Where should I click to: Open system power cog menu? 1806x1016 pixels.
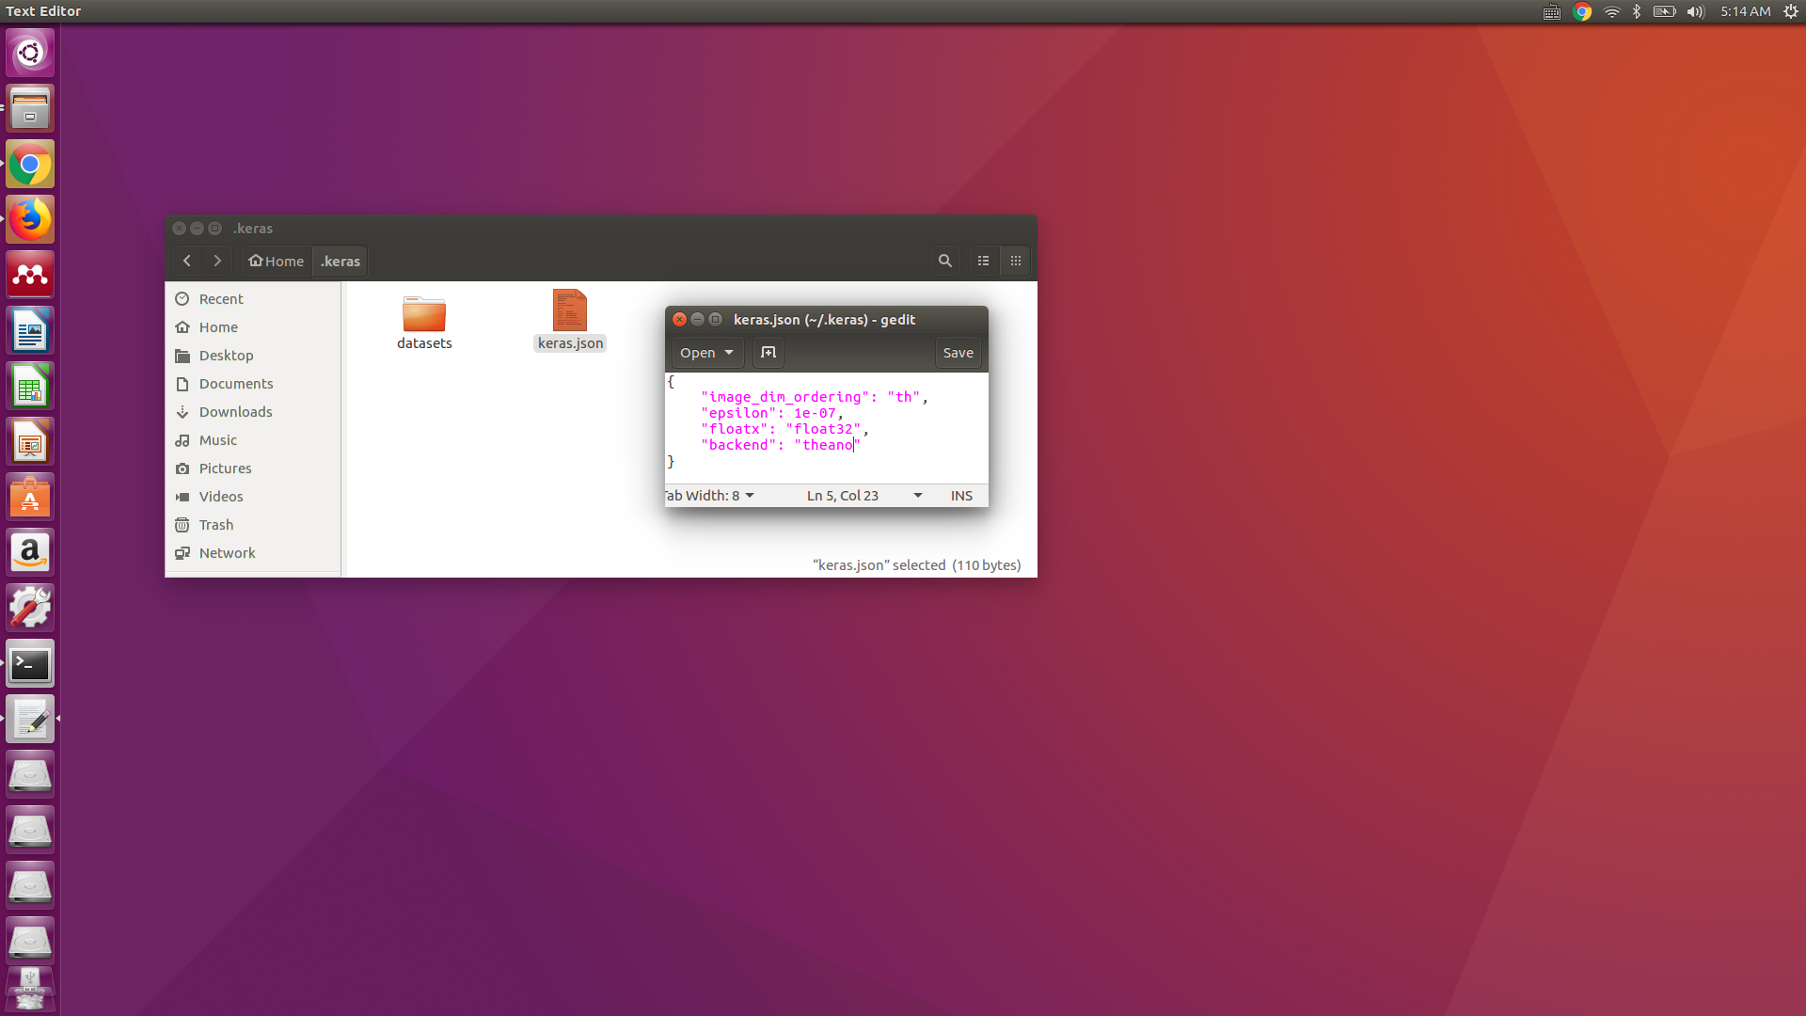click(x=1791, y=11)
